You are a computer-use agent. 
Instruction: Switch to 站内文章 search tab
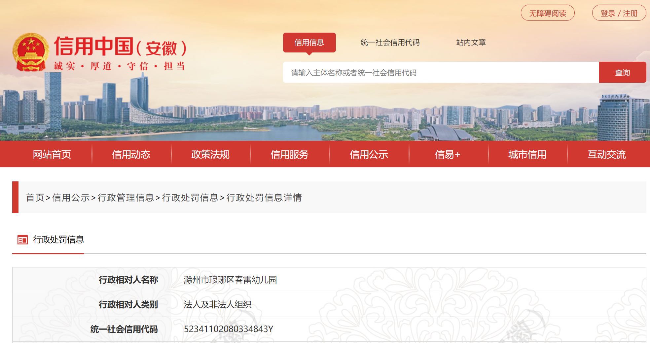[x=471, y=42]
